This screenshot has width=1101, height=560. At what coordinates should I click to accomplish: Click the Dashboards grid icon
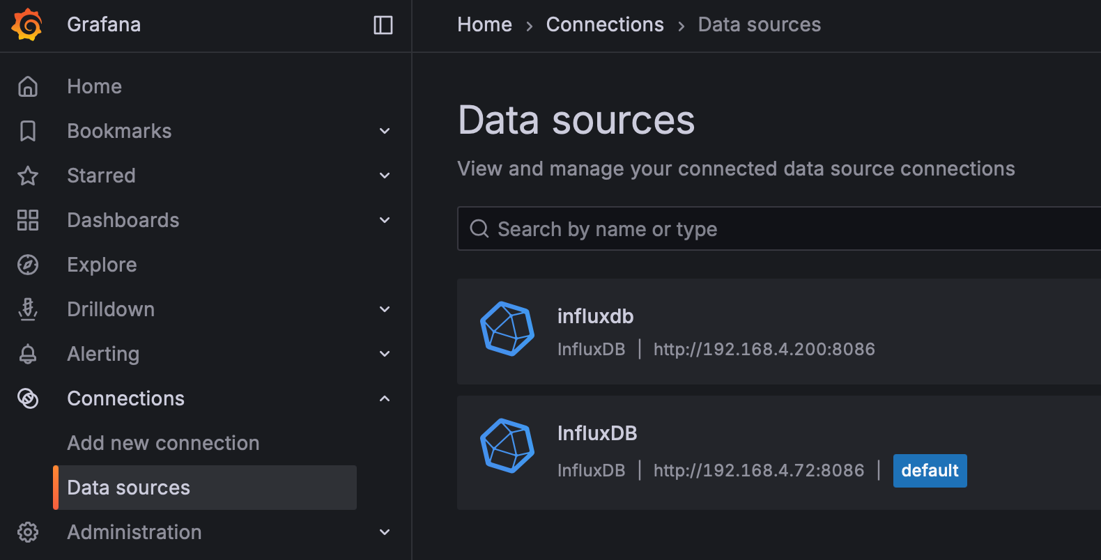point(28,220)
